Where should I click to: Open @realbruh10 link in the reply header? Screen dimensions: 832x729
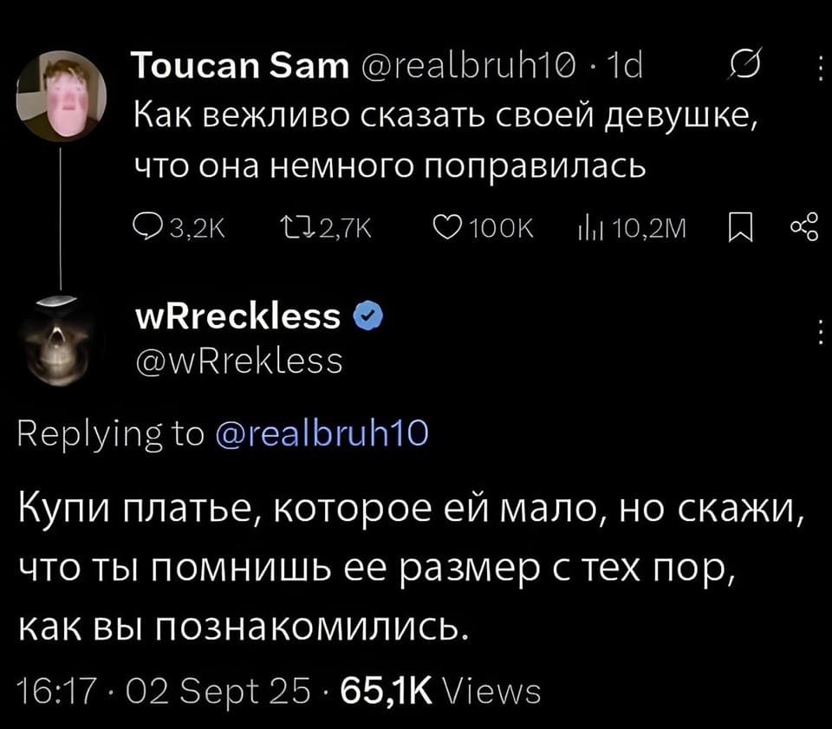(321, 435)
